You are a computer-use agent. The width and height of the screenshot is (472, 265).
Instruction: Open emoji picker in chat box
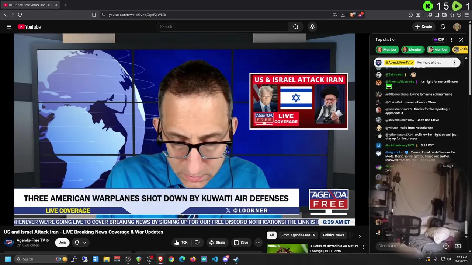[446, 246]
